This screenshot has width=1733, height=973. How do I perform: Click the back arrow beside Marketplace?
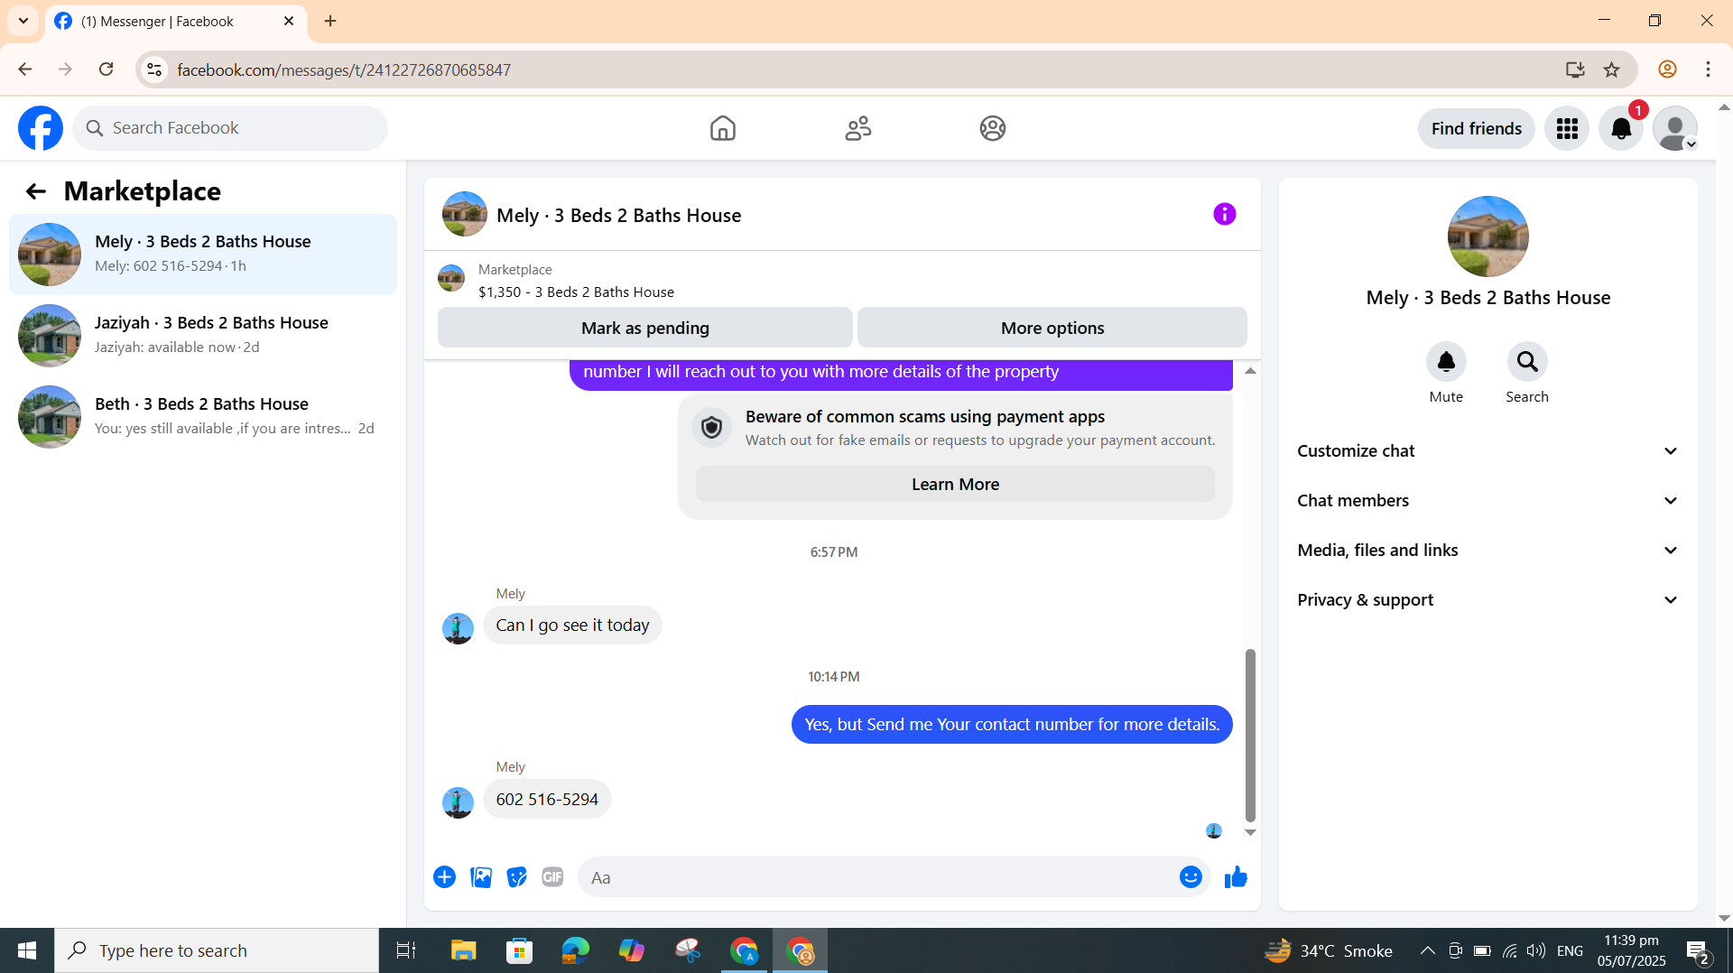tap(35, 191)
